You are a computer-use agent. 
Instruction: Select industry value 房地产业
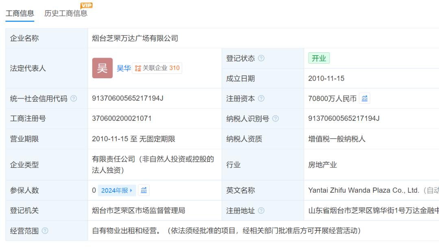coord(322,165)
